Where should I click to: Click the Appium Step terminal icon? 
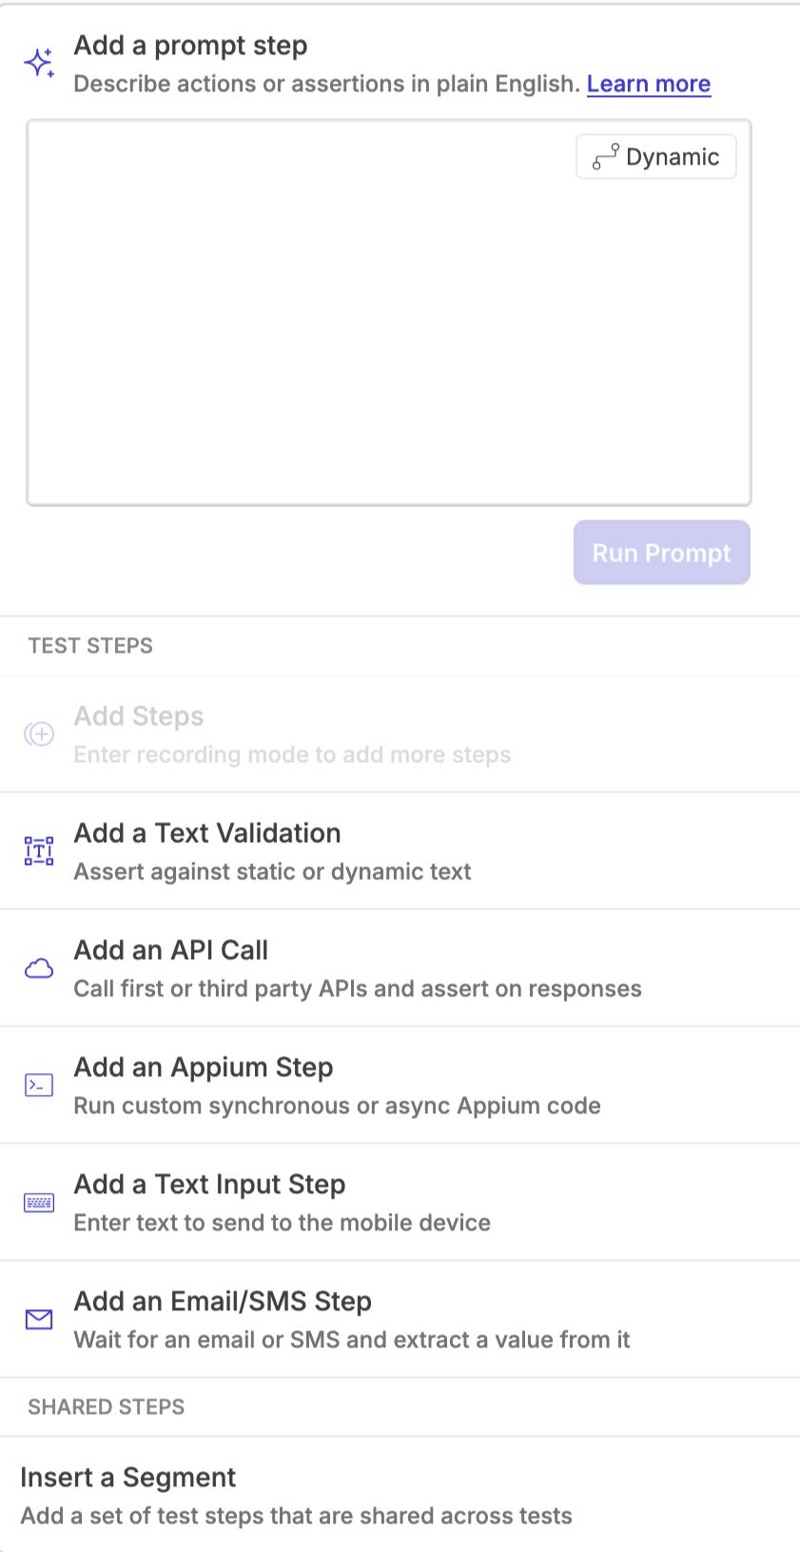coord(39,1085)
